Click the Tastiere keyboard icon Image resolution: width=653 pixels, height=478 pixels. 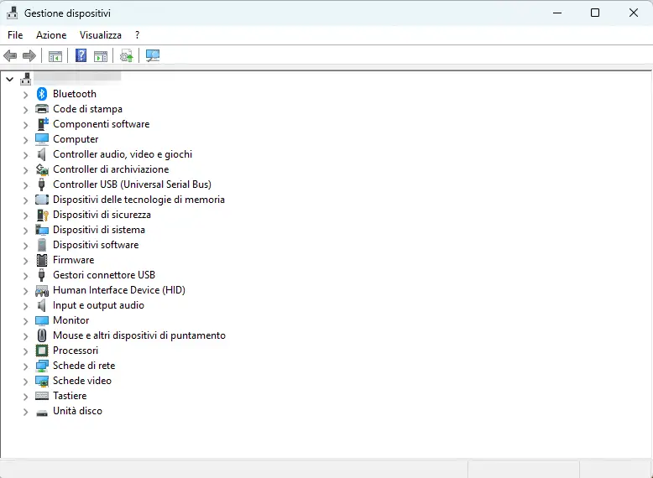[x=42, y=396]
